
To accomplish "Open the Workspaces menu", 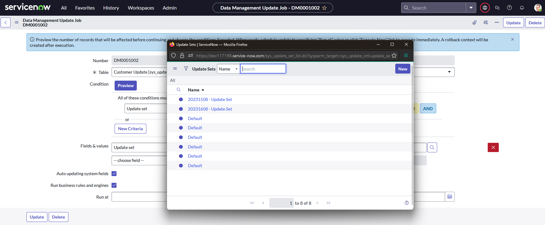I will [141, 8].
